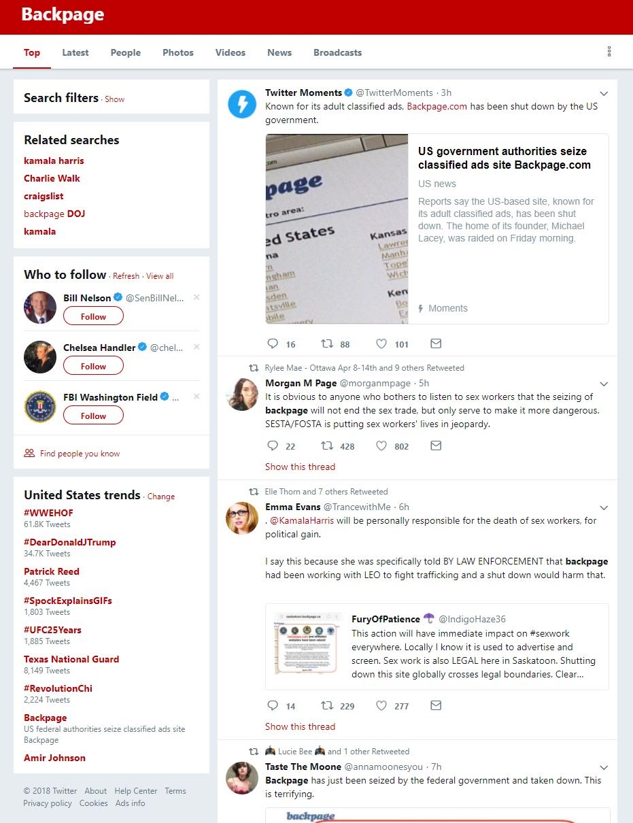633x823 pixels.
Task: Open Morgan M Page tweet options chevron
Action: pyautogui.click(x=603, y=384)
